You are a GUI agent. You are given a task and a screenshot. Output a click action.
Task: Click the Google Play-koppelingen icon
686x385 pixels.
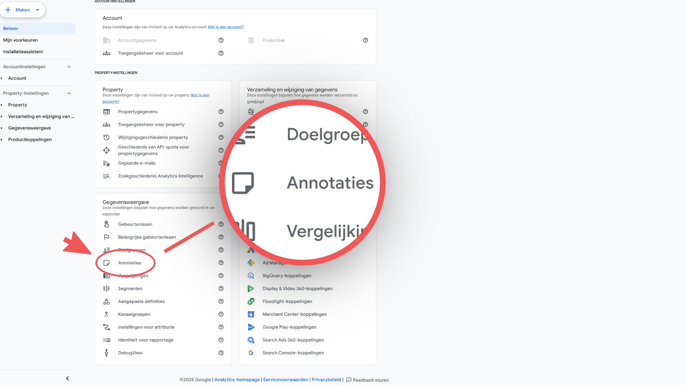tap(251, 327)
